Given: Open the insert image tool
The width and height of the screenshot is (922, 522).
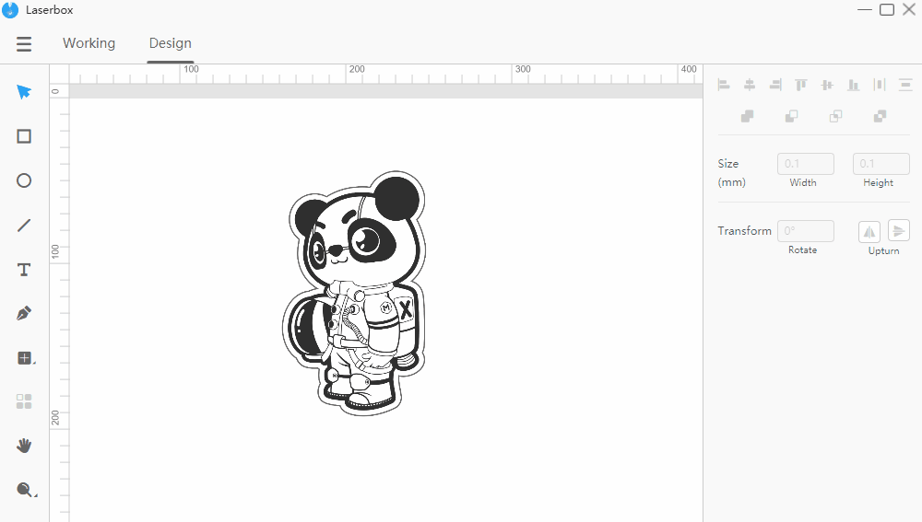Looking at the screenshot, I should pos(25,358).
